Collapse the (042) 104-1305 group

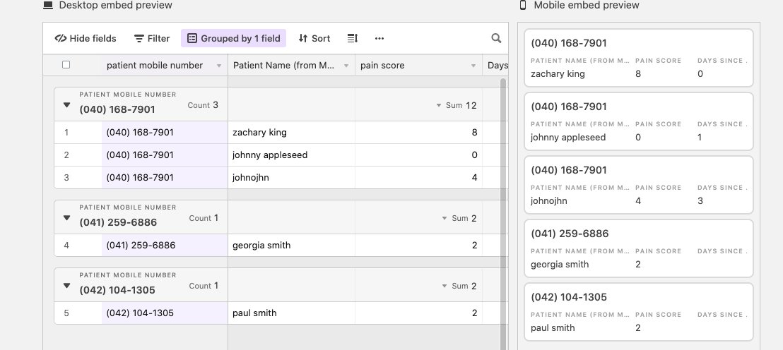(67, 286)
